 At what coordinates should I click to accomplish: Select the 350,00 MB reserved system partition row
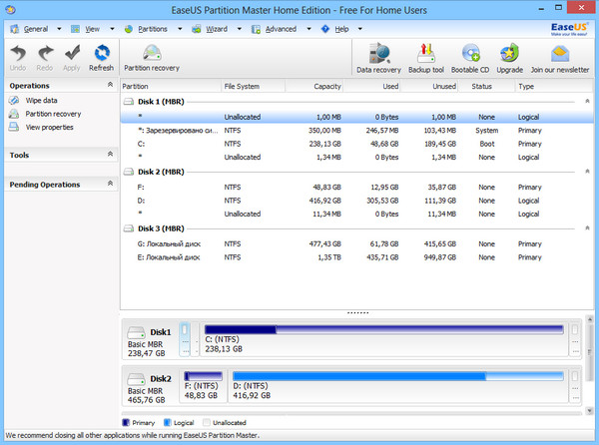pyautogui.click(x=356, y=131)
